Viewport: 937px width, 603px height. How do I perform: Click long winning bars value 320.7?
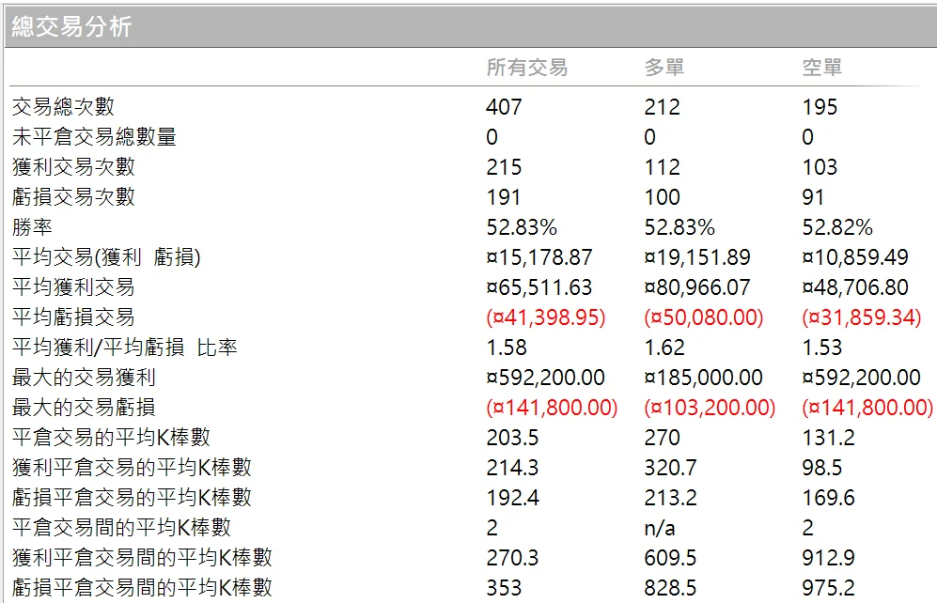point(670,468)
